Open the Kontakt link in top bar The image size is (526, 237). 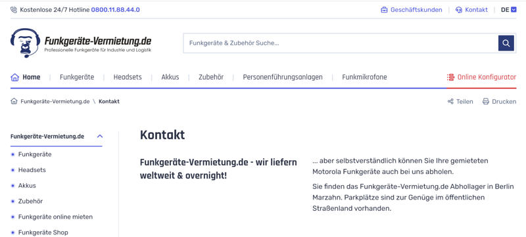[x=476, y=10]
